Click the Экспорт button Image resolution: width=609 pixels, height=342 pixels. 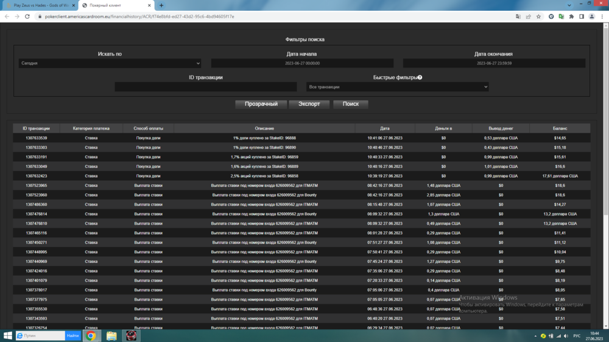click(309, 104)
